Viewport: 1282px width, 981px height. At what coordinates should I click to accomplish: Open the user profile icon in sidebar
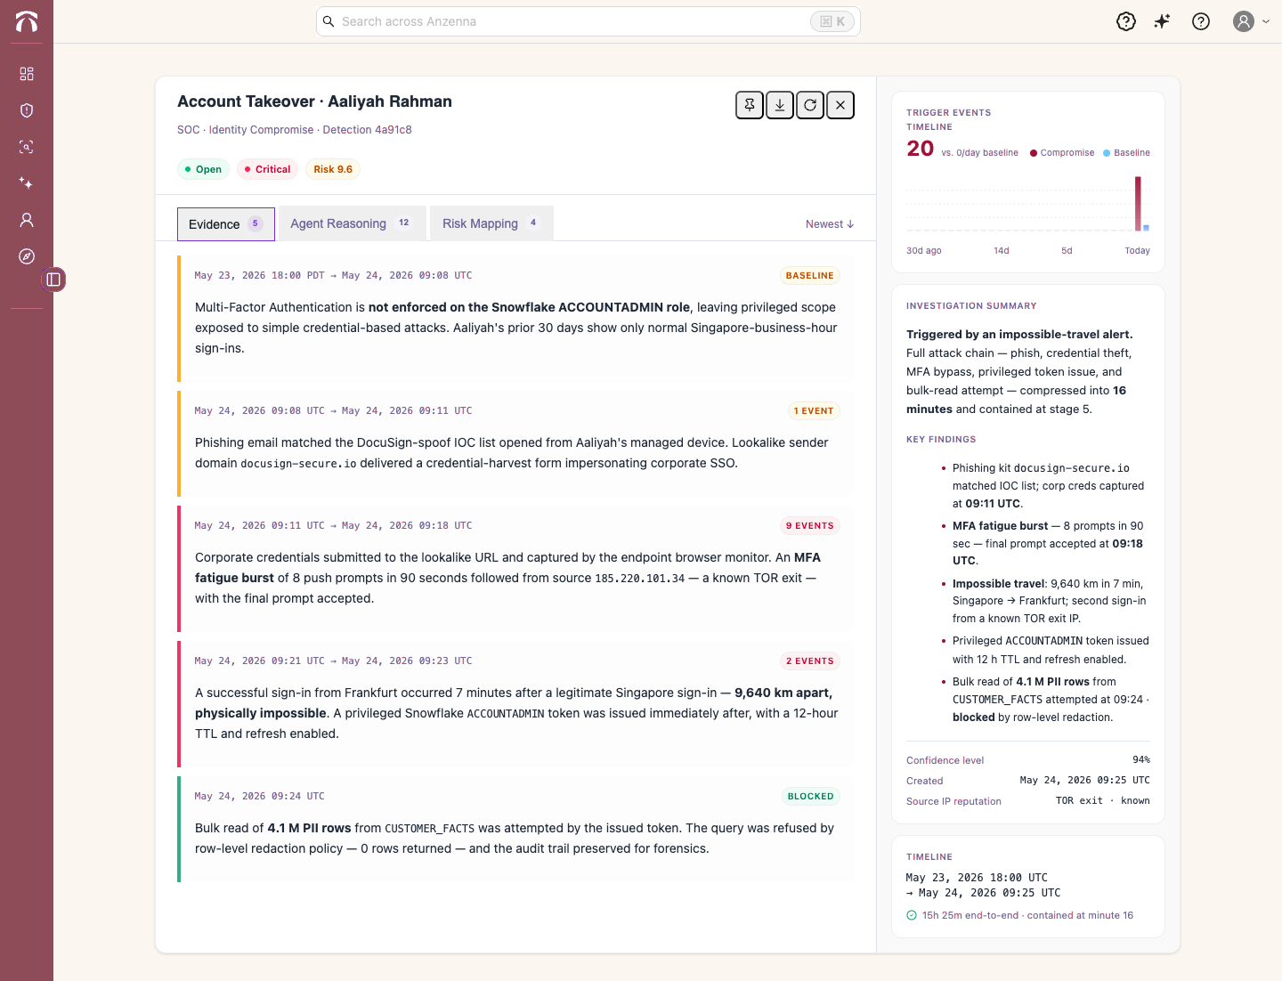(x=27, y=220)
